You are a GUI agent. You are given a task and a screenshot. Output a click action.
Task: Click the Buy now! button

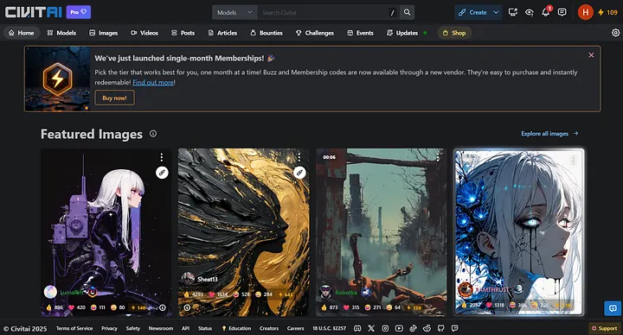(x=114, y=98)
